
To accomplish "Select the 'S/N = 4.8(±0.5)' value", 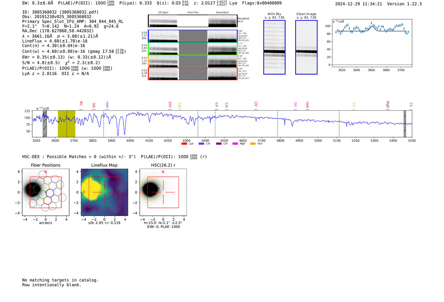I will (x=41, y=63).
